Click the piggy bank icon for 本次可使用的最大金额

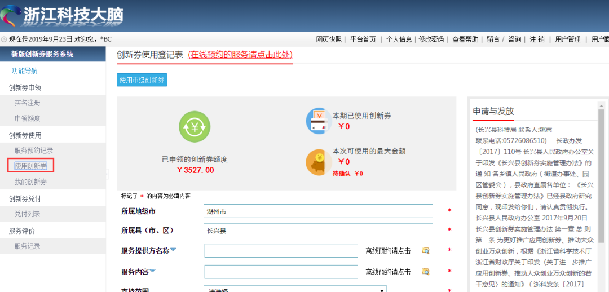click(x=319, y=162)
